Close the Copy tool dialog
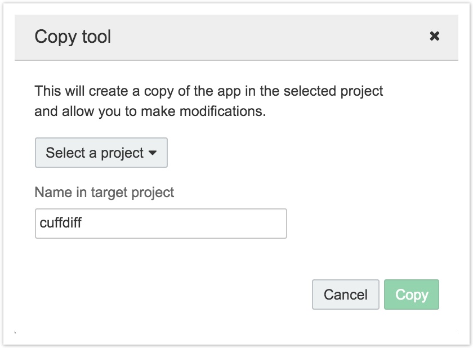 click(x=434, y=37)
